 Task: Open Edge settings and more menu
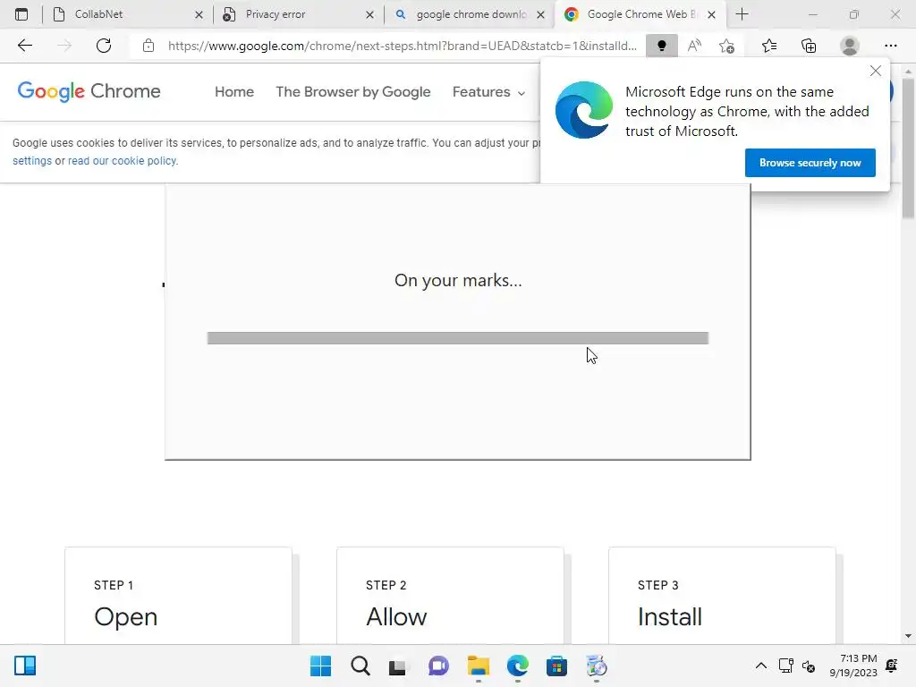pos(890,46)
